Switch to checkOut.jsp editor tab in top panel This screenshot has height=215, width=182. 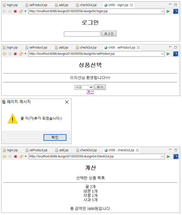86,5
